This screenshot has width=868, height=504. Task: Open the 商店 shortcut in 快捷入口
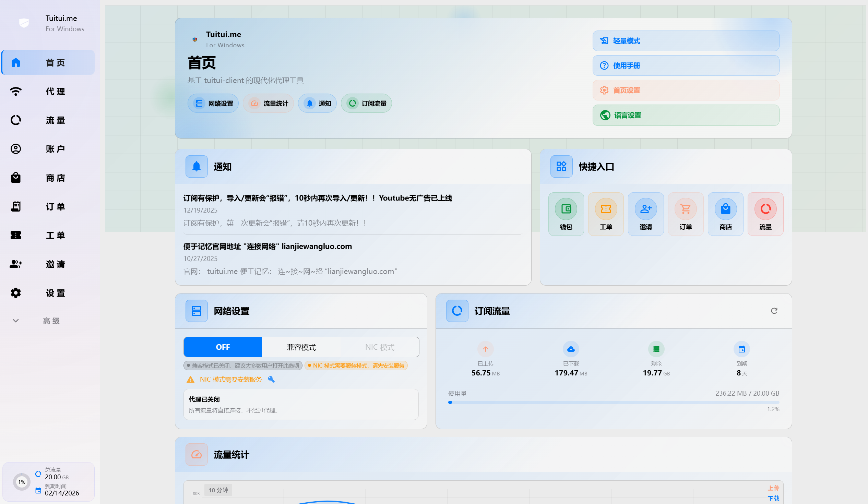(725, 214)
